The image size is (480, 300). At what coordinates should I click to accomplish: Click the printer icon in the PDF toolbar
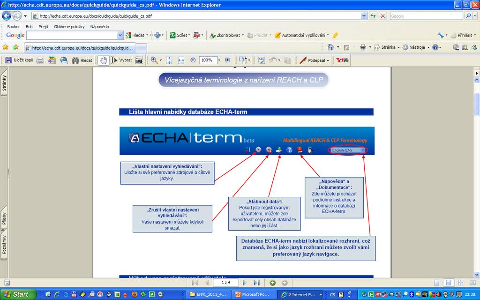(40, 60)
